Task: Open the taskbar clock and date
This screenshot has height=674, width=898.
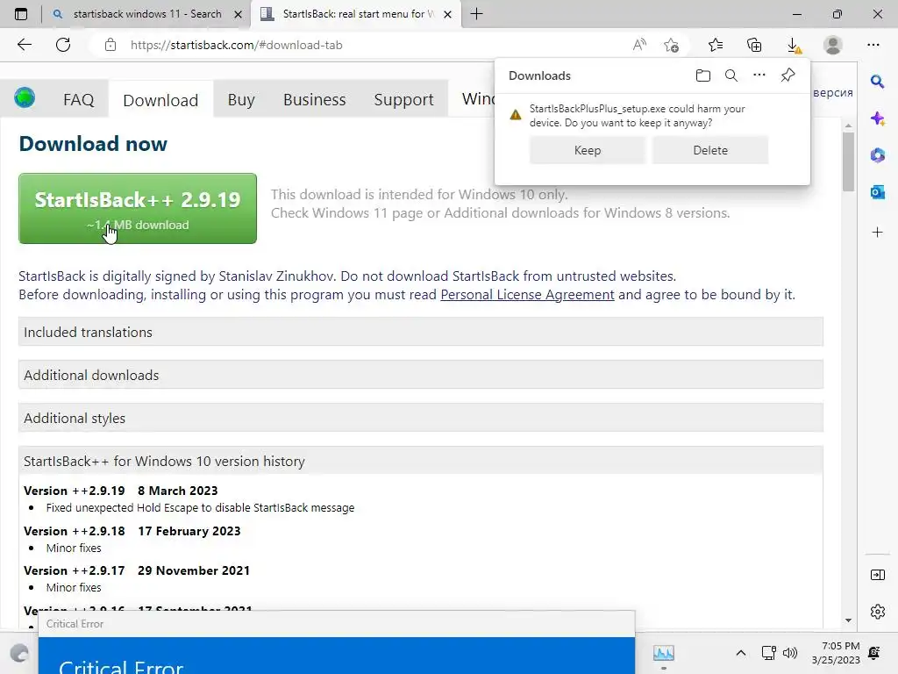Action: (836, 653)
